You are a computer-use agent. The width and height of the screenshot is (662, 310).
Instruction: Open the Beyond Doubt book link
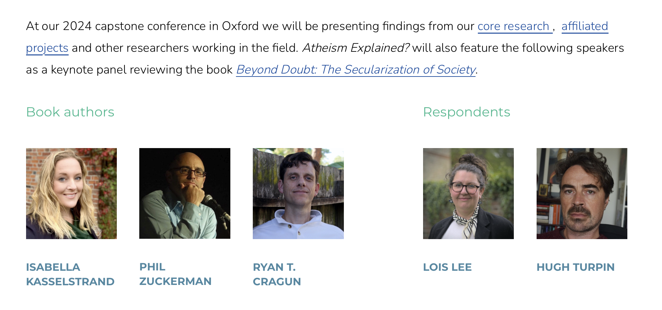click(x=356, y=70)
